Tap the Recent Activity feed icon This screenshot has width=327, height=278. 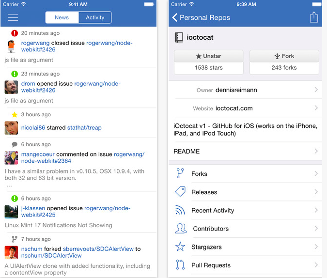click(x=180, y=210)
